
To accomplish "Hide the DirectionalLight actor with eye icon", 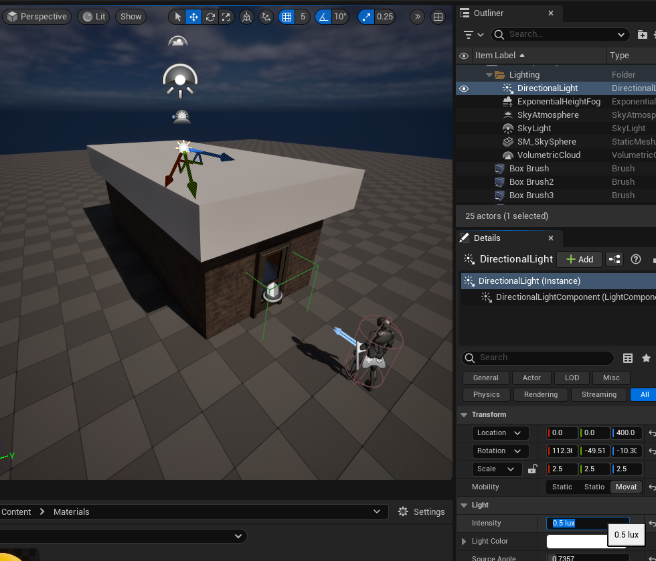I will (463, 88).
